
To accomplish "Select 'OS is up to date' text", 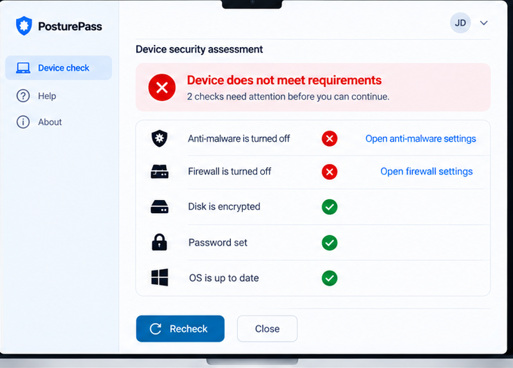I will 224,278.
